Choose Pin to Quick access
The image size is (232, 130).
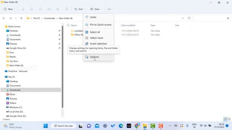pyautogui.click(x=98, y=25)
